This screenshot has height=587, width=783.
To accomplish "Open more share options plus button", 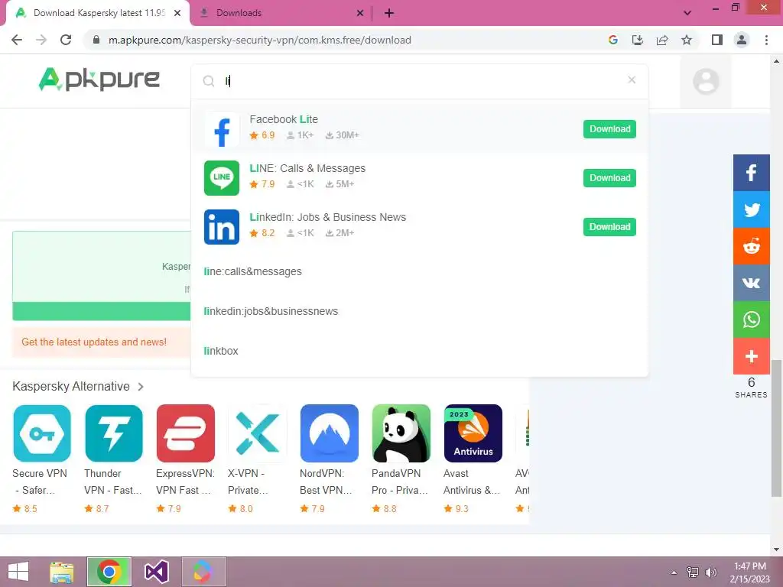I will click(752, 356).
